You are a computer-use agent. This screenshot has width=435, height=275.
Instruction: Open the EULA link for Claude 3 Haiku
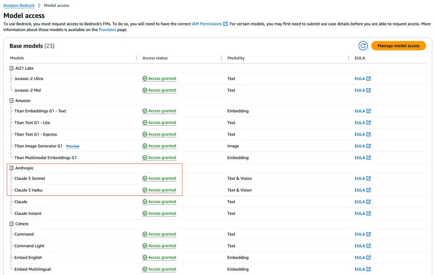pos(362,190)
